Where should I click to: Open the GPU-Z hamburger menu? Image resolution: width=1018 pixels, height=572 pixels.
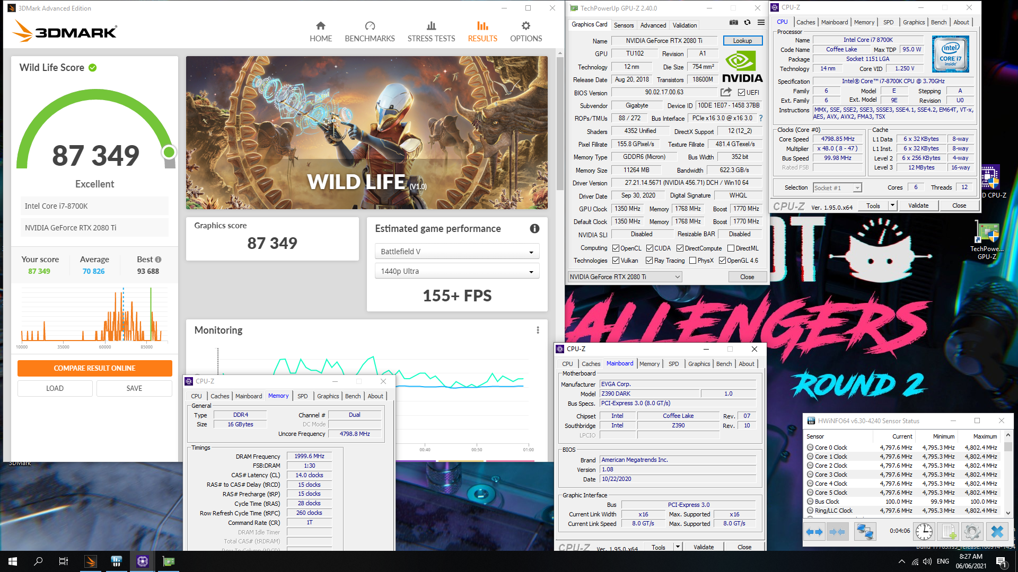click(761, 22)
